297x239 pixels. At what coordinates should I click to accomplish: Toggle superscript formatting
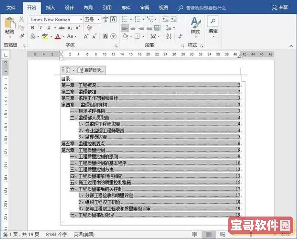(78, 28)
